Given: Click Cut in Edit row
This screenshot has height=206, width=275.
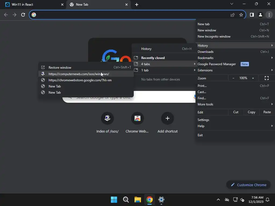Looking at the screenshot, I should tap(236, 112).
